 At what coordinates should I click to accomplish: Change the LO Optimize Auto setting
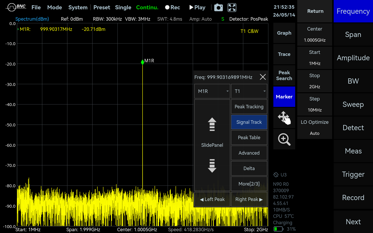pos(315,128)
